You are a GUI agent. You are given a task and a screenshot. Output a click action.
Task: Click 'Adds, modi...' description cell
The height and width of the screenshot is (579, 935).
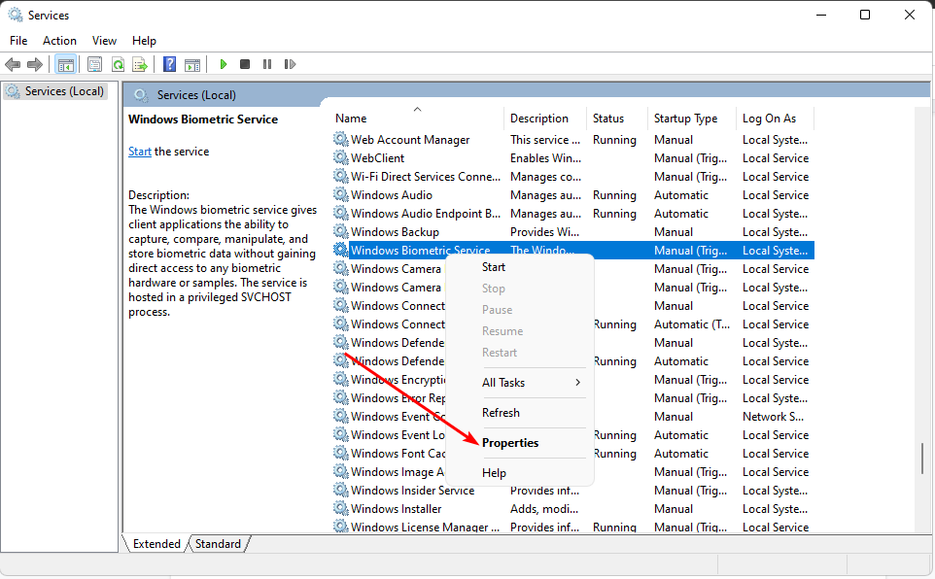pyautogui.click(x=544, y=509)
